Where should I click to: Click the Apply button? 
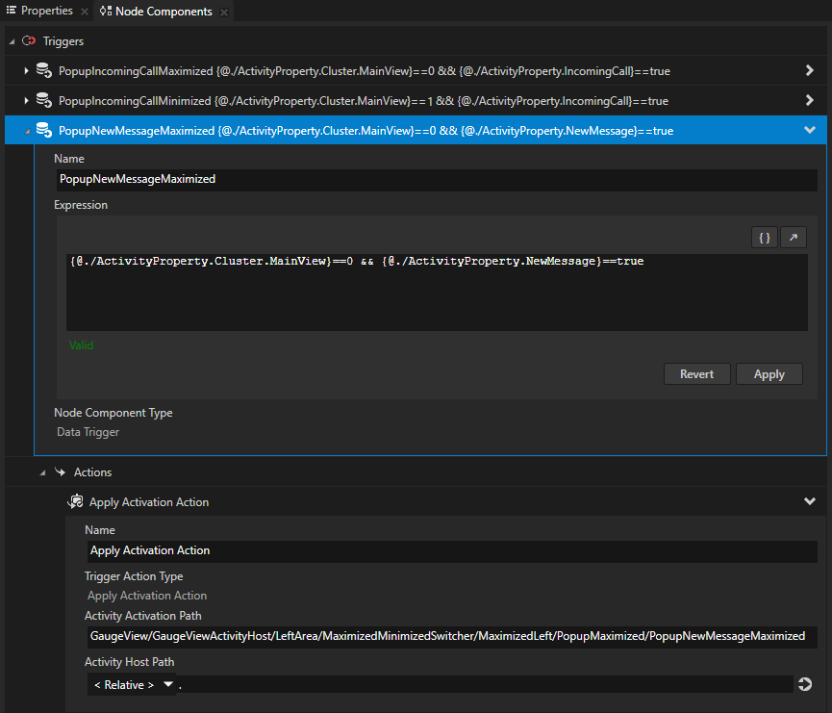click(x=769, y=373)
